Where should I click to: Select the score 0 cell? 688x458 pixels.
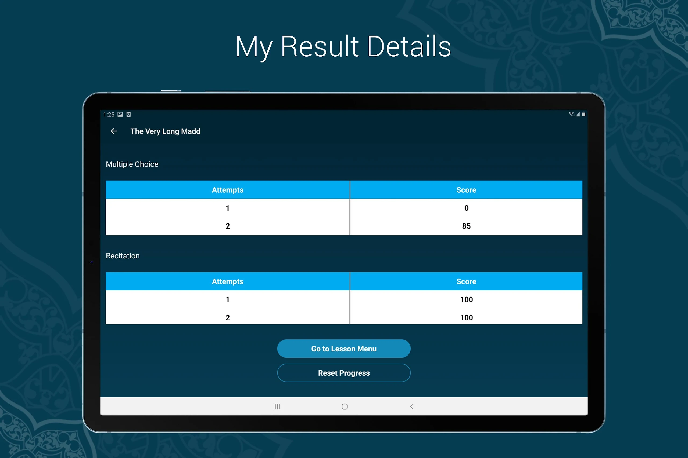pos(466,208)
